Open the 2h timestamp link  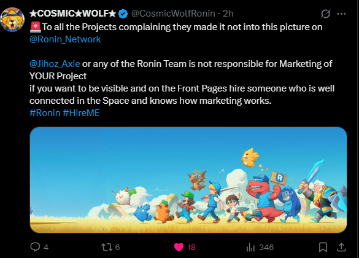[228, 14]
